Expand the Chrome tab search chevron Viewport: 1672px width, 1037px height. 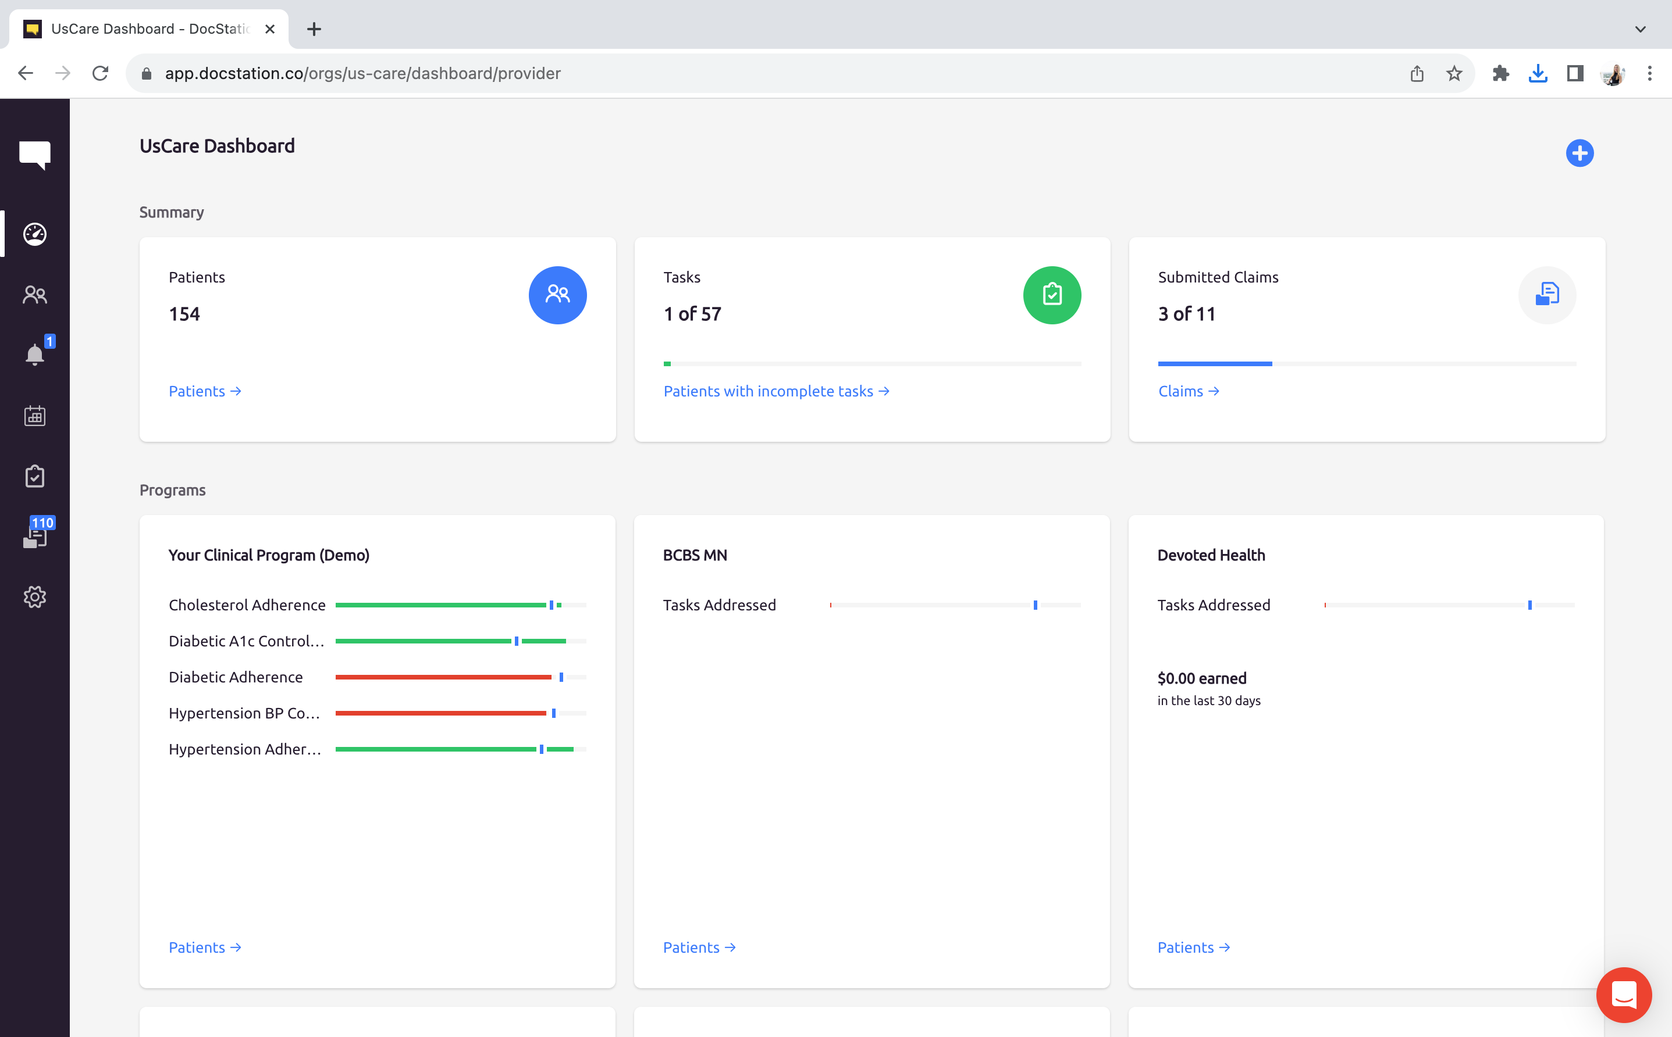point(1640,30)
